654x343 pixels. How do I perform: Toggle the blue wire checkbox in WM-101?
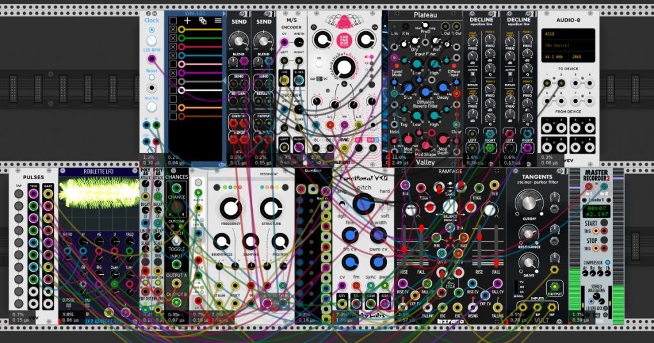[173, 55]
